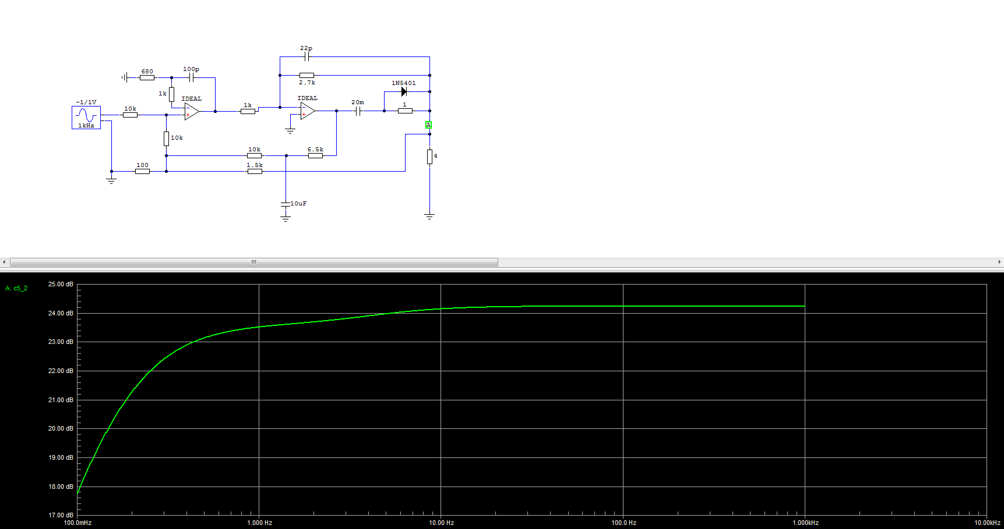This screenshot has height=529, width=1004.
Task: Click the "24.00 dB" axis label
Action: [61, 313]
